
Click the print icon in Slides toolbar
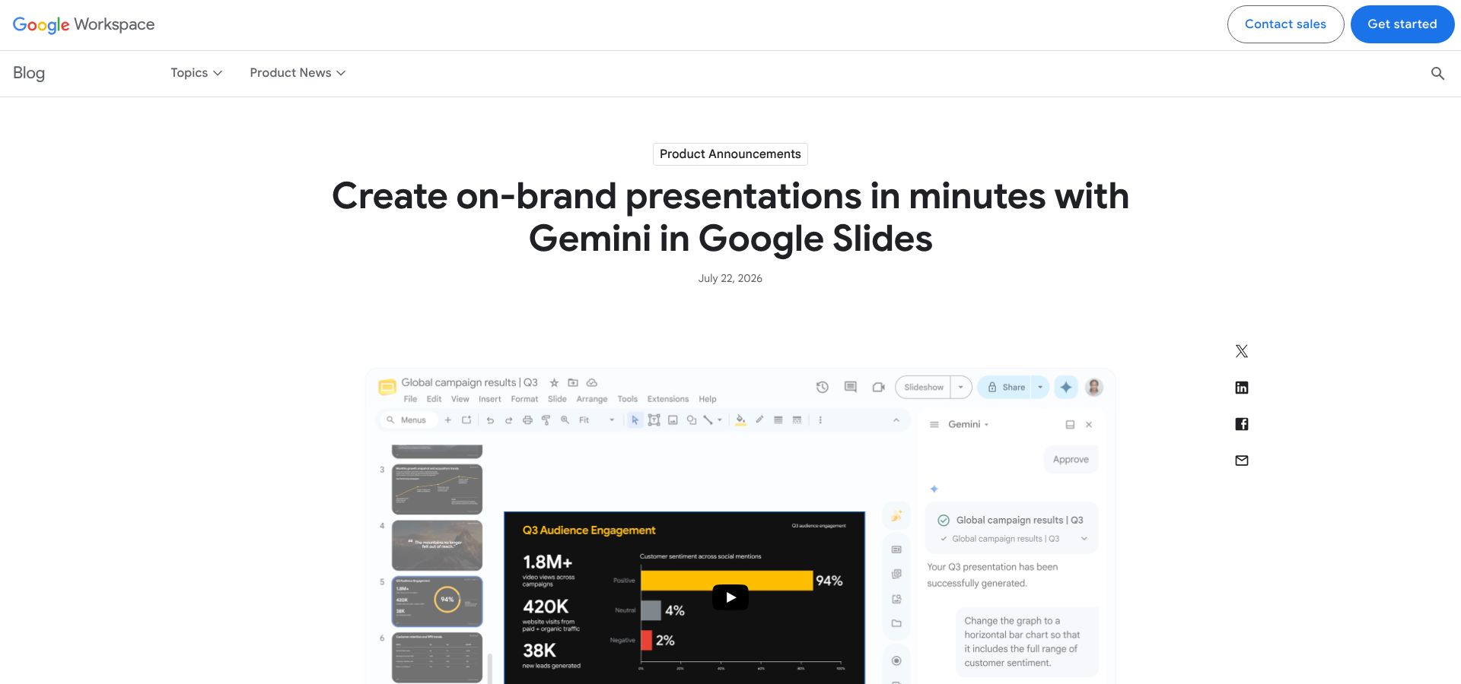point(527,420)
